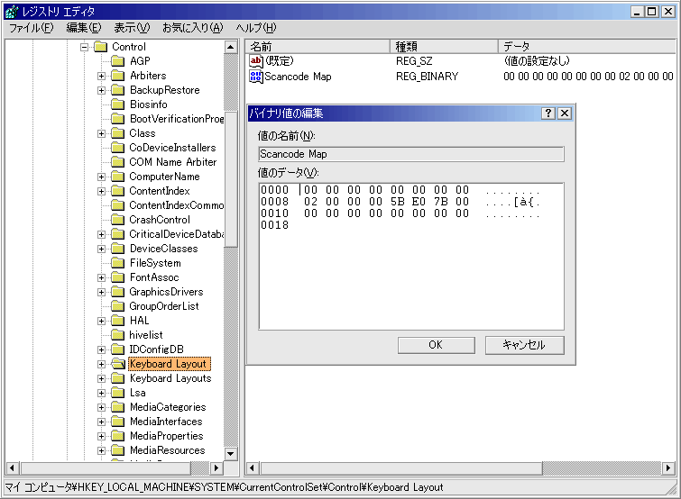Click the help question mark button in binary dialog
This screenshot has height=499, width=681.
pos(548,113)
